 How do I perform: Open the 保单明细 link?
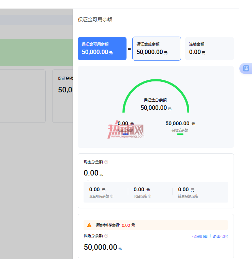(200, 236)
